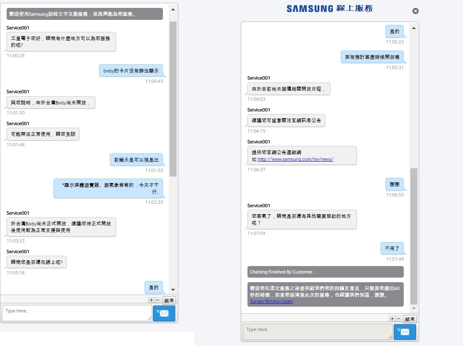Viewport: 463px width, 346px height.
Task: Click the 11:03:52 timestamp
Action: pos(16,241)
